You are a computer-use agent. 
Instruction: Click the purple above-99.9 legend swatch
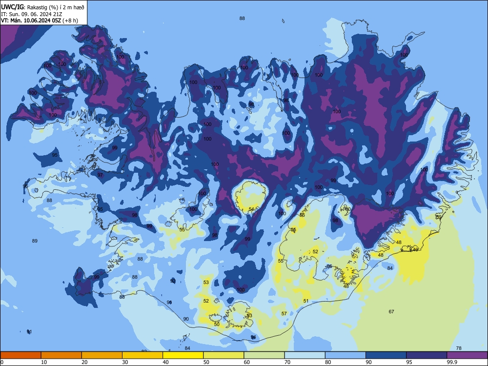pyautogui.click(x=467, y=355)
